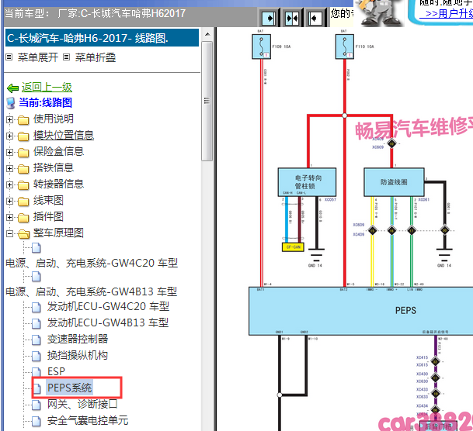Expand the 搭铁信息 folder node
The image size is (473, 431).
pos(9,168)
